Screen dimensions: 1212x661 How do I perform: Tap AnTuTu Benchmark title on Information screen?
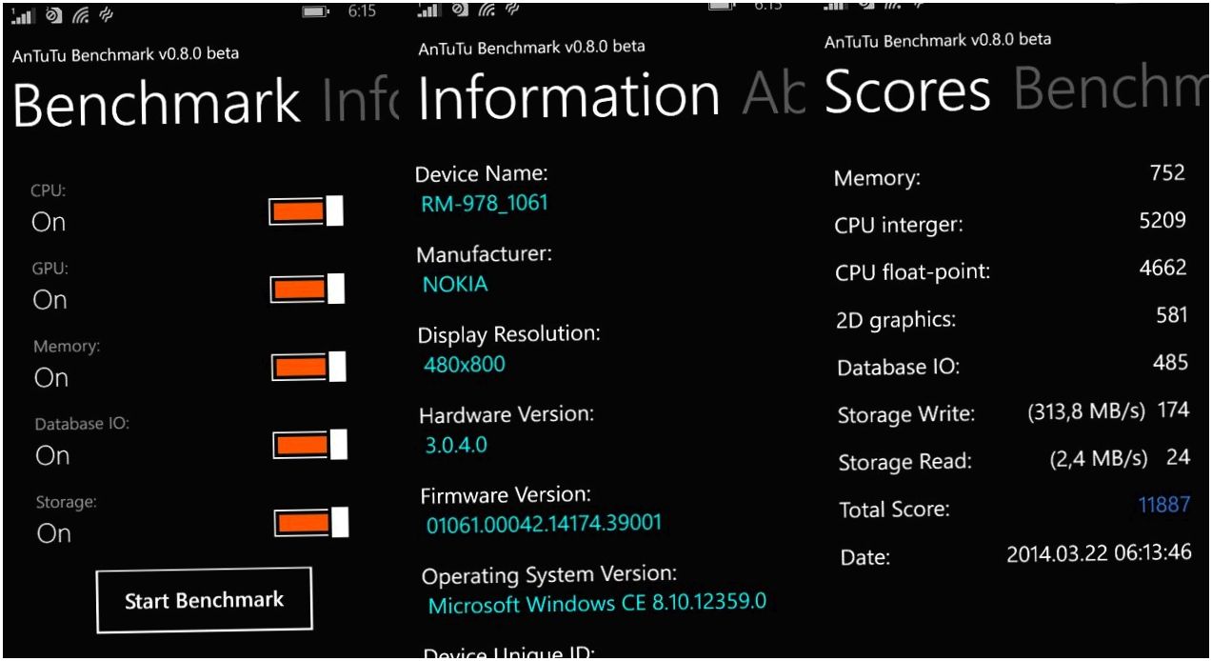(532, 47)
